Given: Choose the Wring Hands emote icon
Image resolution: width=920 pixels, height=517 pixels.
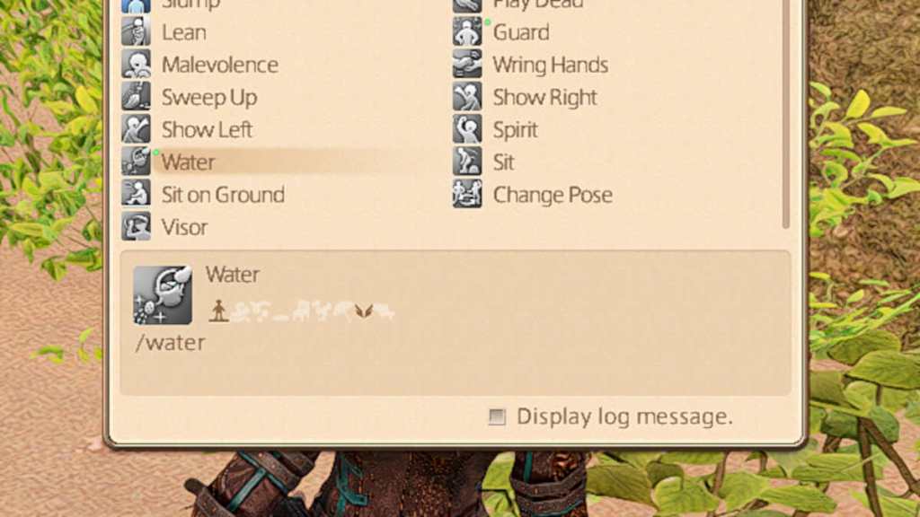Looking at the screenshot, I should 467,64.
